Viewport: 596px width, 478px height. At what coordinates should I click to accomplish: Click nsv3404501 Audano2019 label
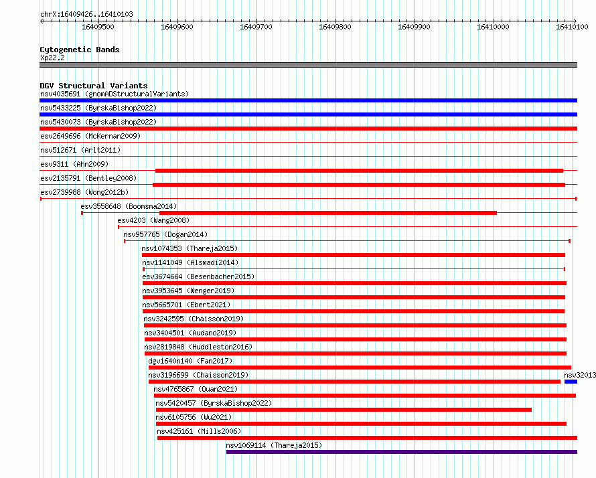click(x=190, y=333)
